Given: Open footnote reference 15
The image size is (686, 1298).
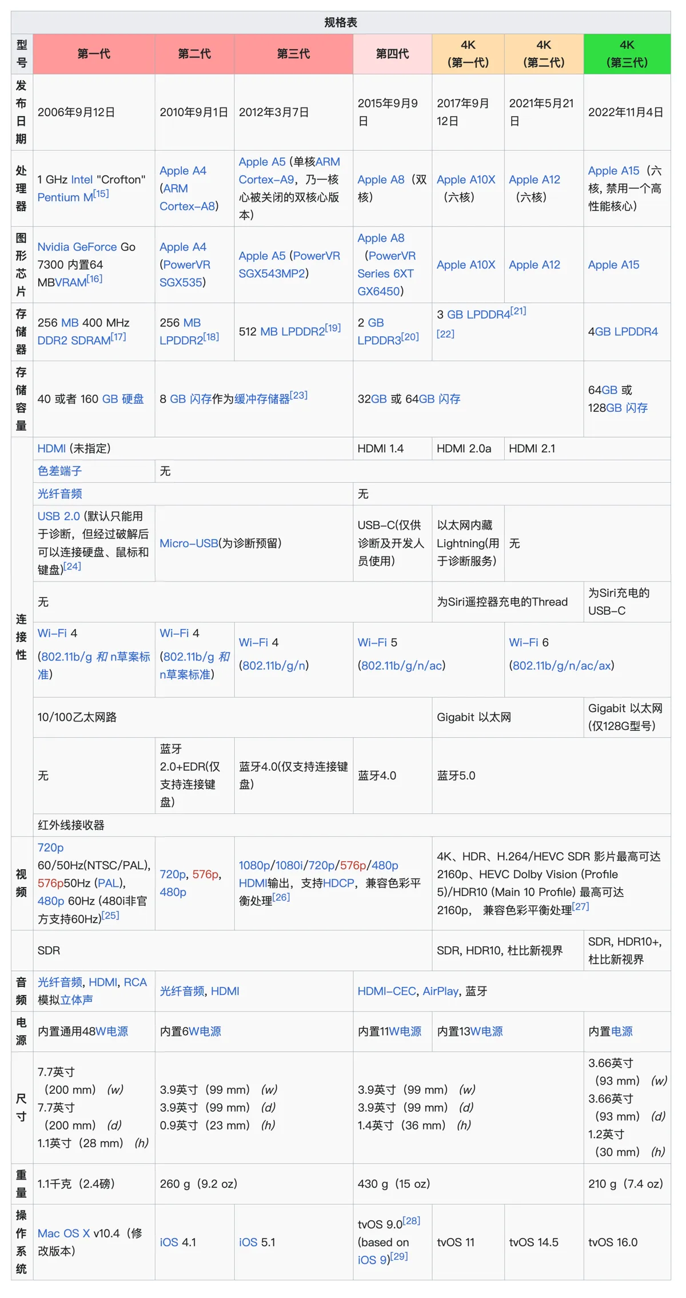Looking at the screenshot, I should (101, 194).
